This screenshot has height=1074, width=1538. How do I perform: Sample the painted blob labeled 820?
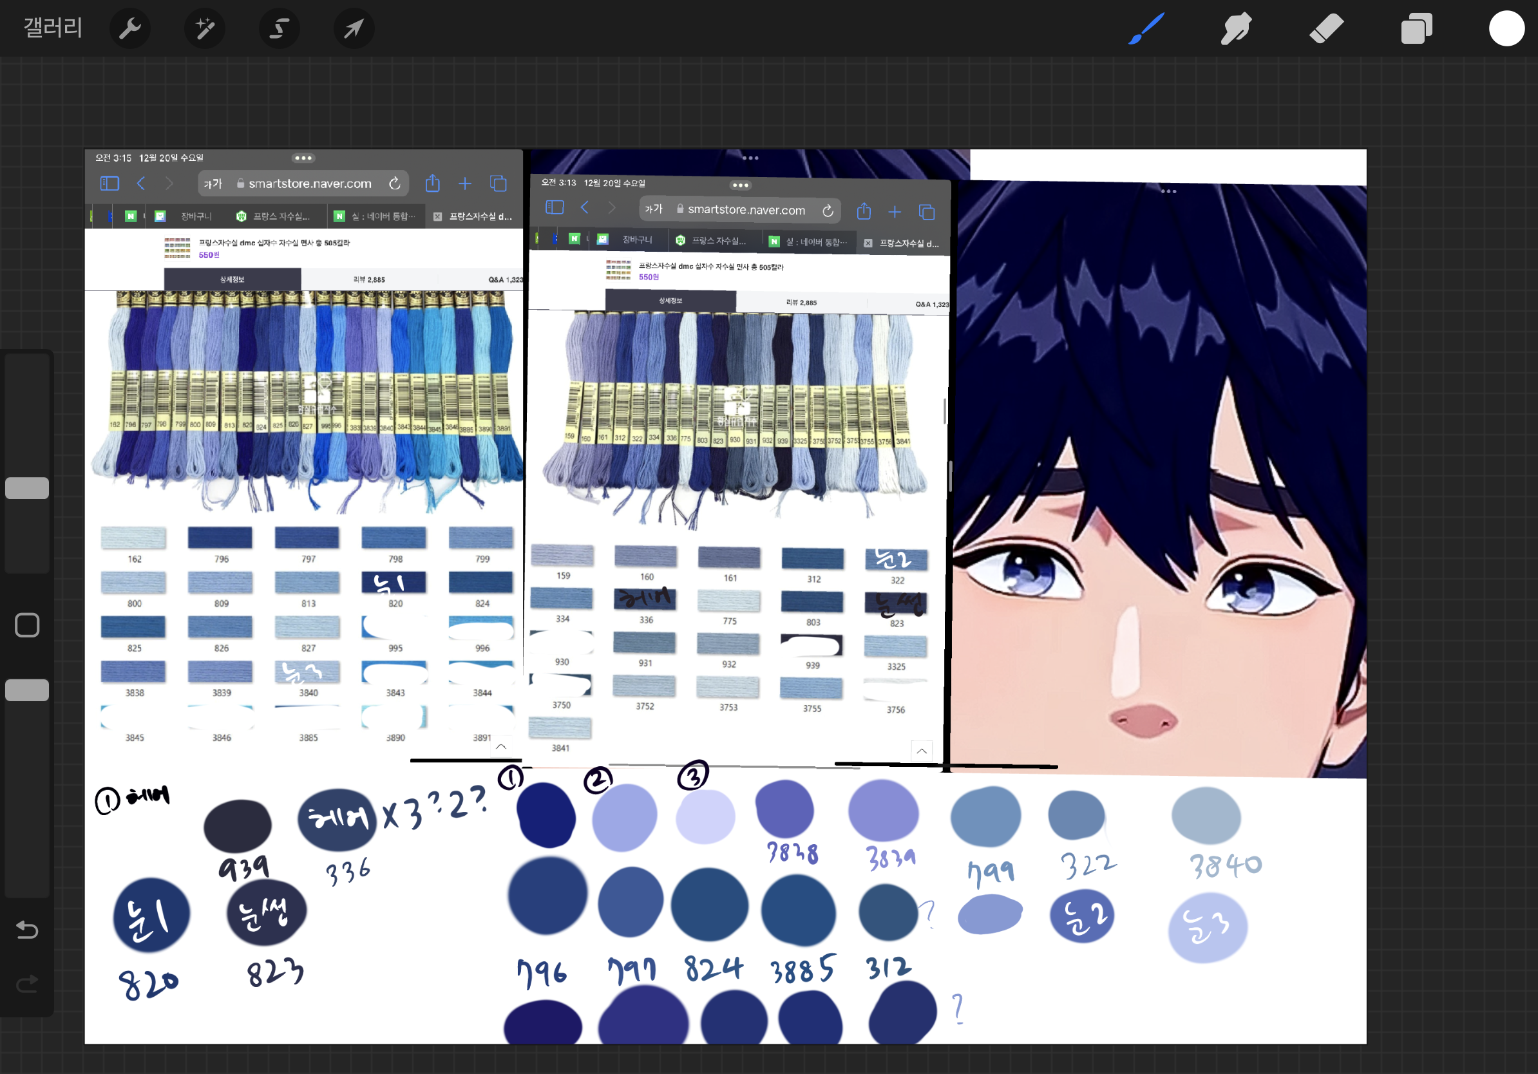tap(152, 916)
